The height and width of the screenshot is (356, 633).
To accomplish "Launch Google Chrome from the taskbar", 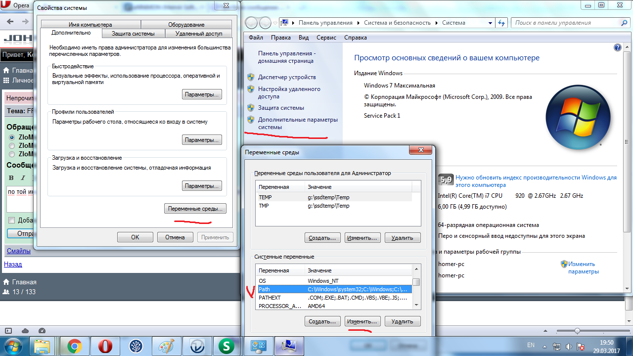I will [x=75, y=346].
